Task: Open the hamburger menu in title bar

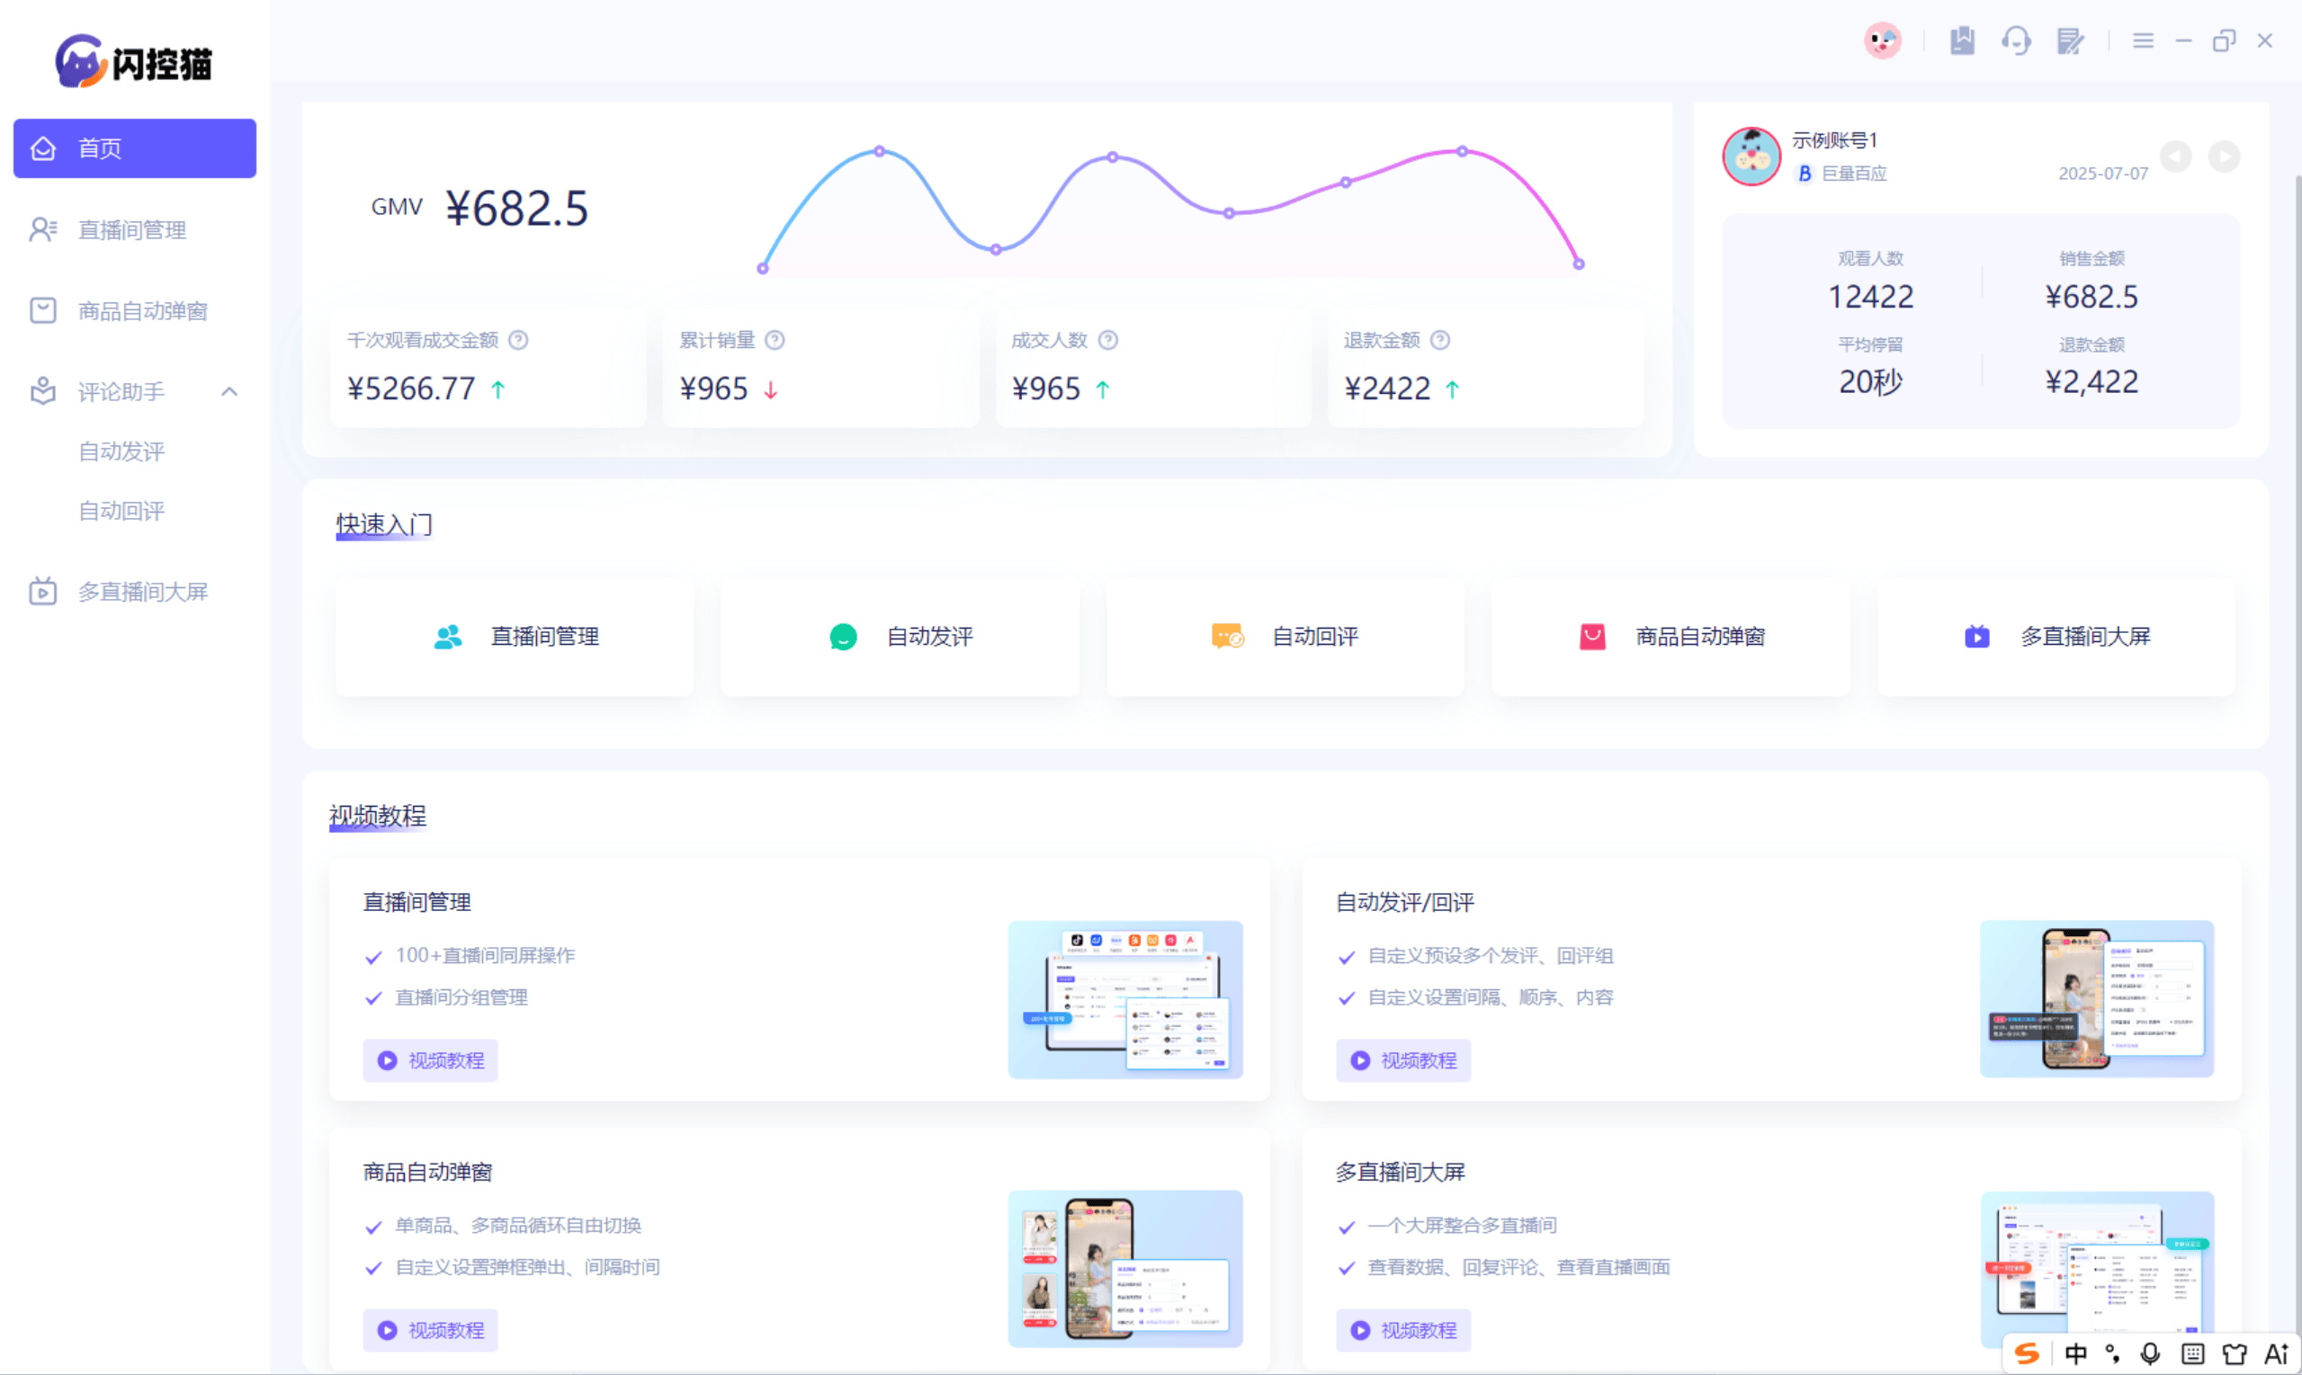Action: (2143, 40)
